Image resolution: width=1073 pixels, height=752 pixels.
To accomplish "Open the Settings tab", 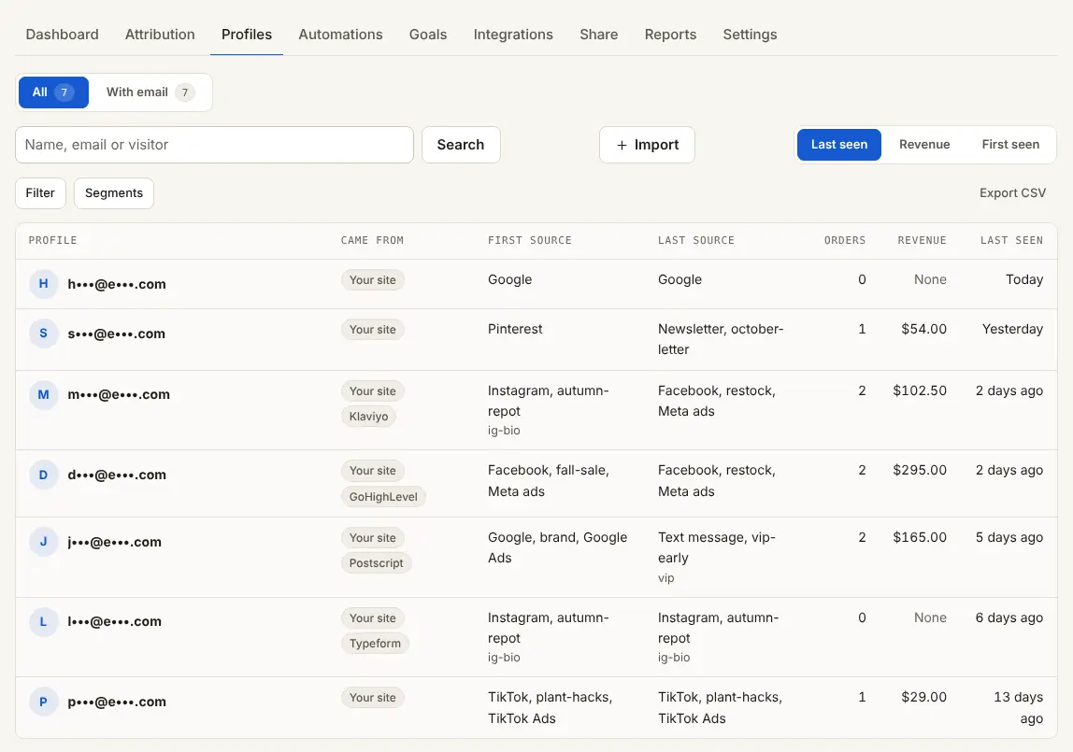I will [750, 35].
